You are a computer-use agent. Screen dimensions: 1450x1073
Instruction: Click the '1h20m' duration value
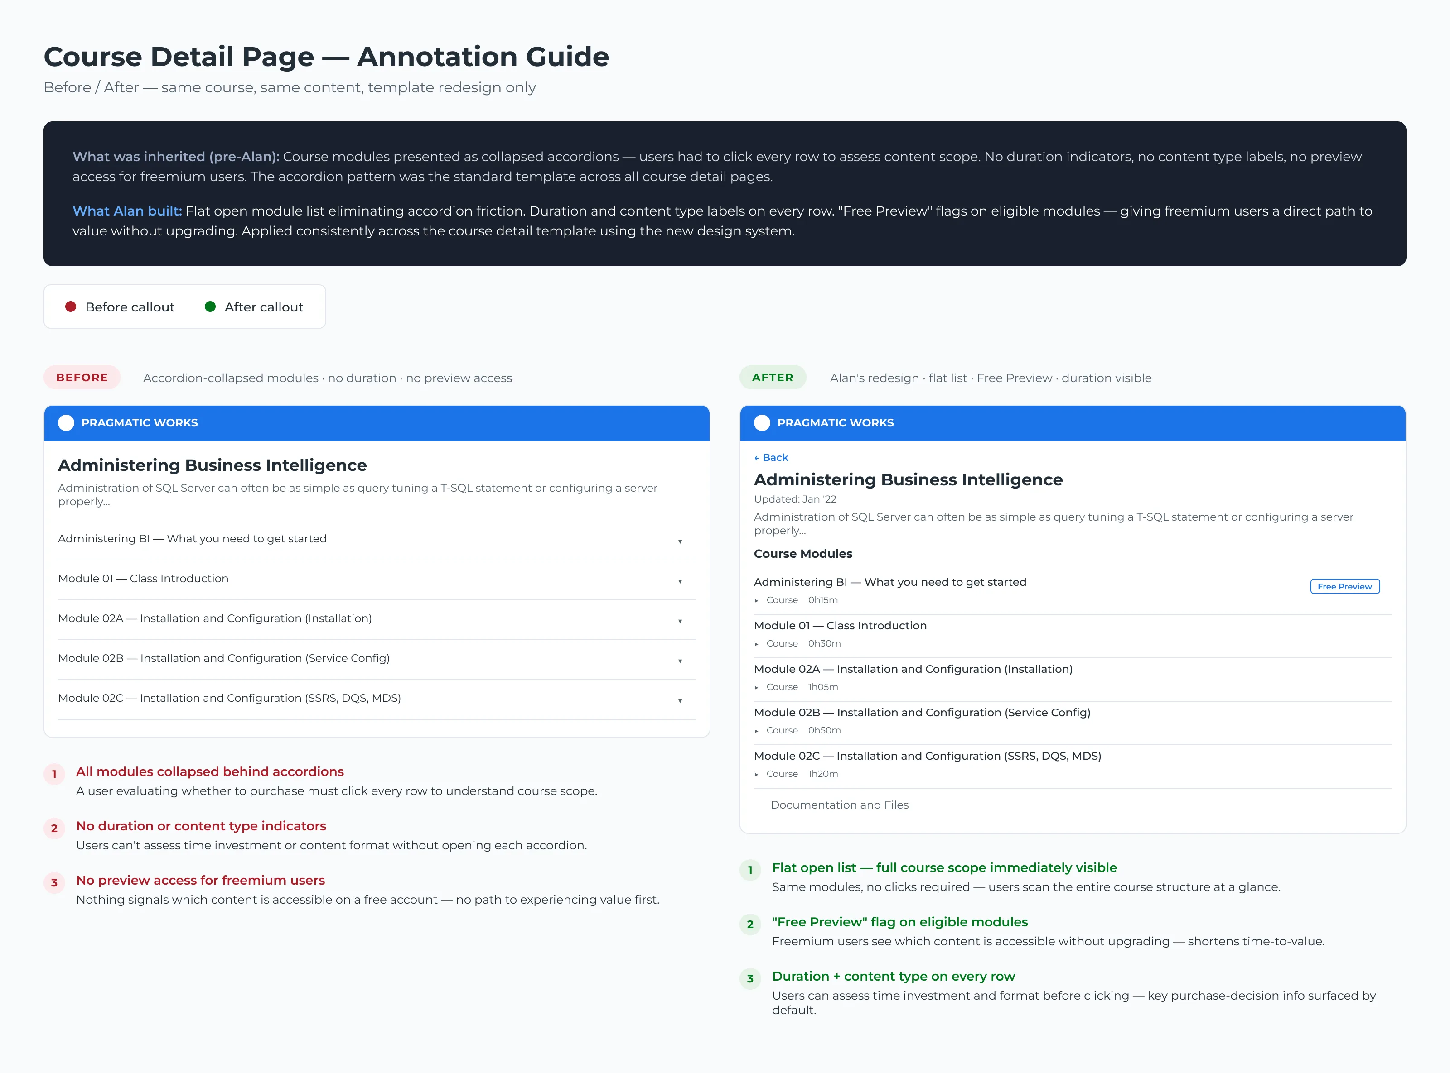click(x=823, y=774)
